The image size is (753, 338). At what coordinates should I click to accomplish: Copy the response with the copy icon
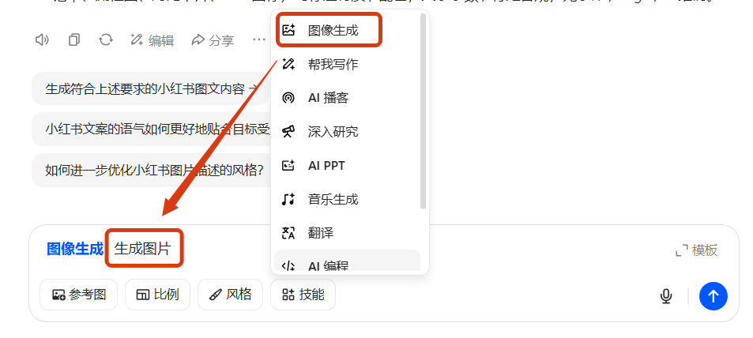[74, 39]
